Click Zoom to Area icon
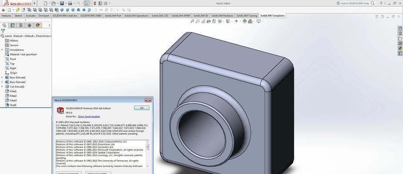 (198, 21)
